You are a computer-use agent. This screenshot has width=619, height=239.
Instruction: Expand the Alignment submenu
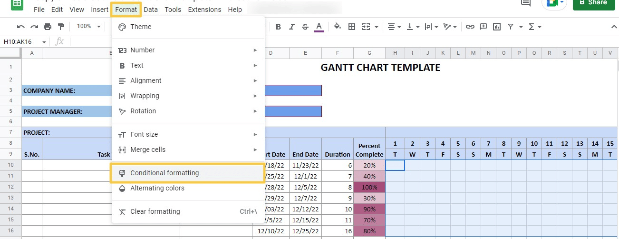pyautogui.click(x=188, y=80)
